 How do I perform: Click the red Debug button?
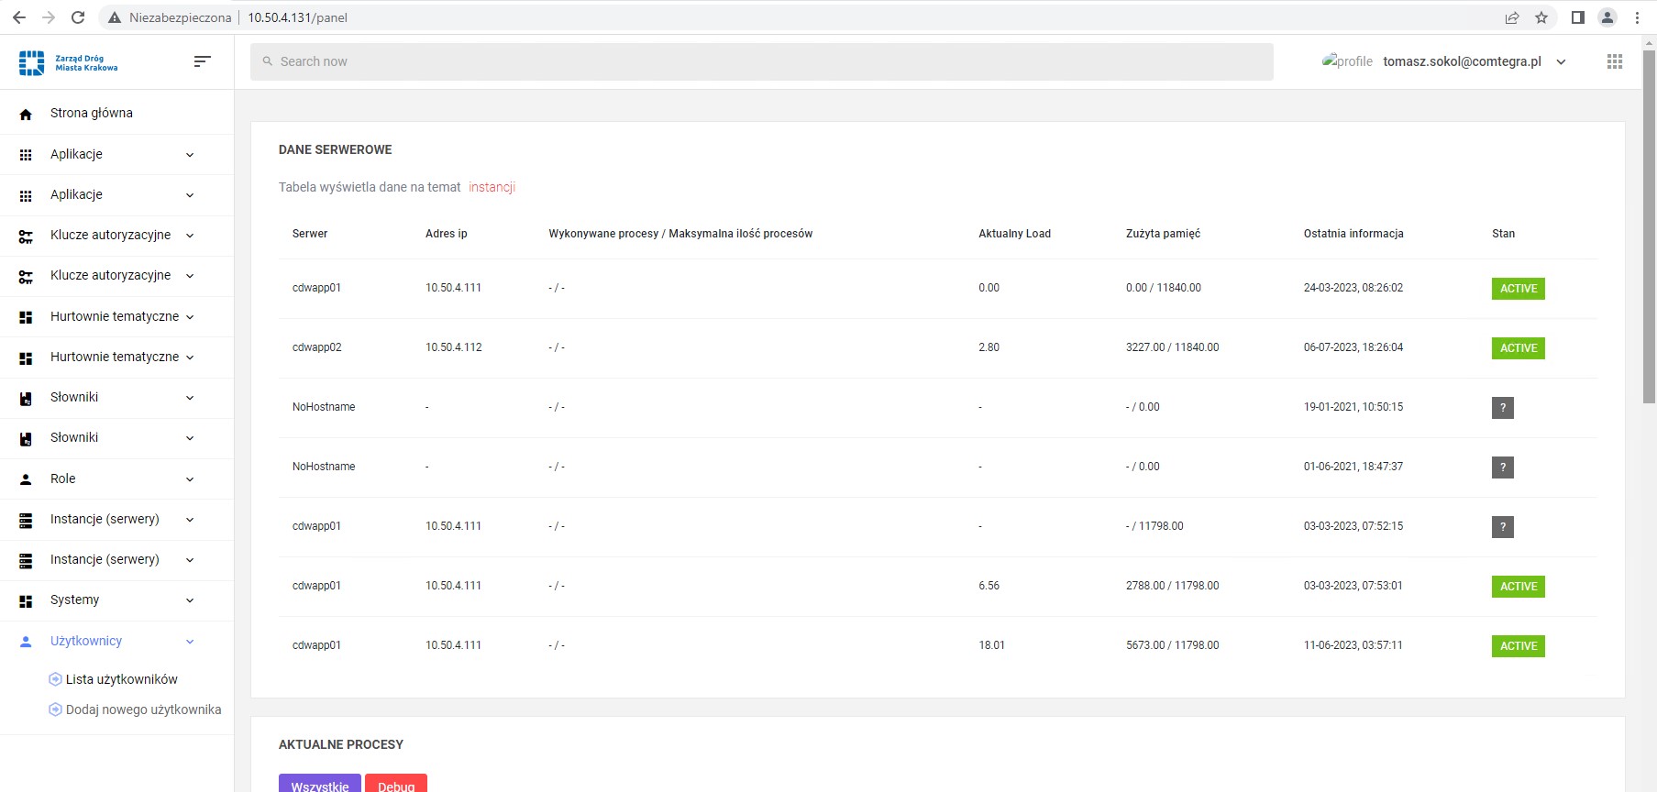pyautogui.click(x=396, y=784)
